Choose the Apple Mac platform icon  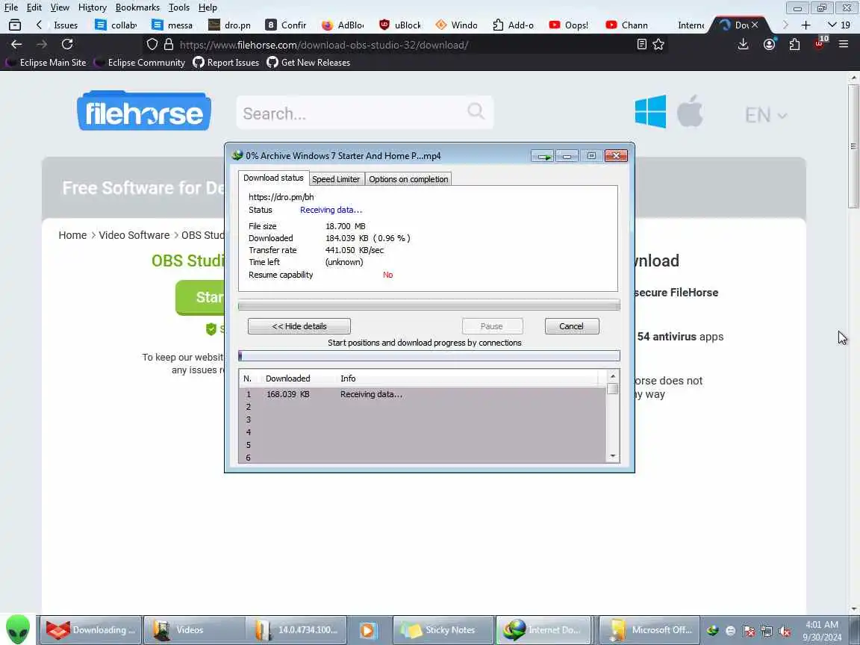(690, 111)
